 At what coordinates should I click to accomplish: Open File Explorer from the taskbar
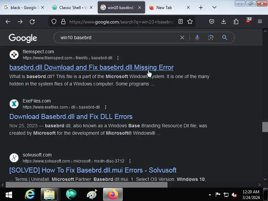pos(49,194)
